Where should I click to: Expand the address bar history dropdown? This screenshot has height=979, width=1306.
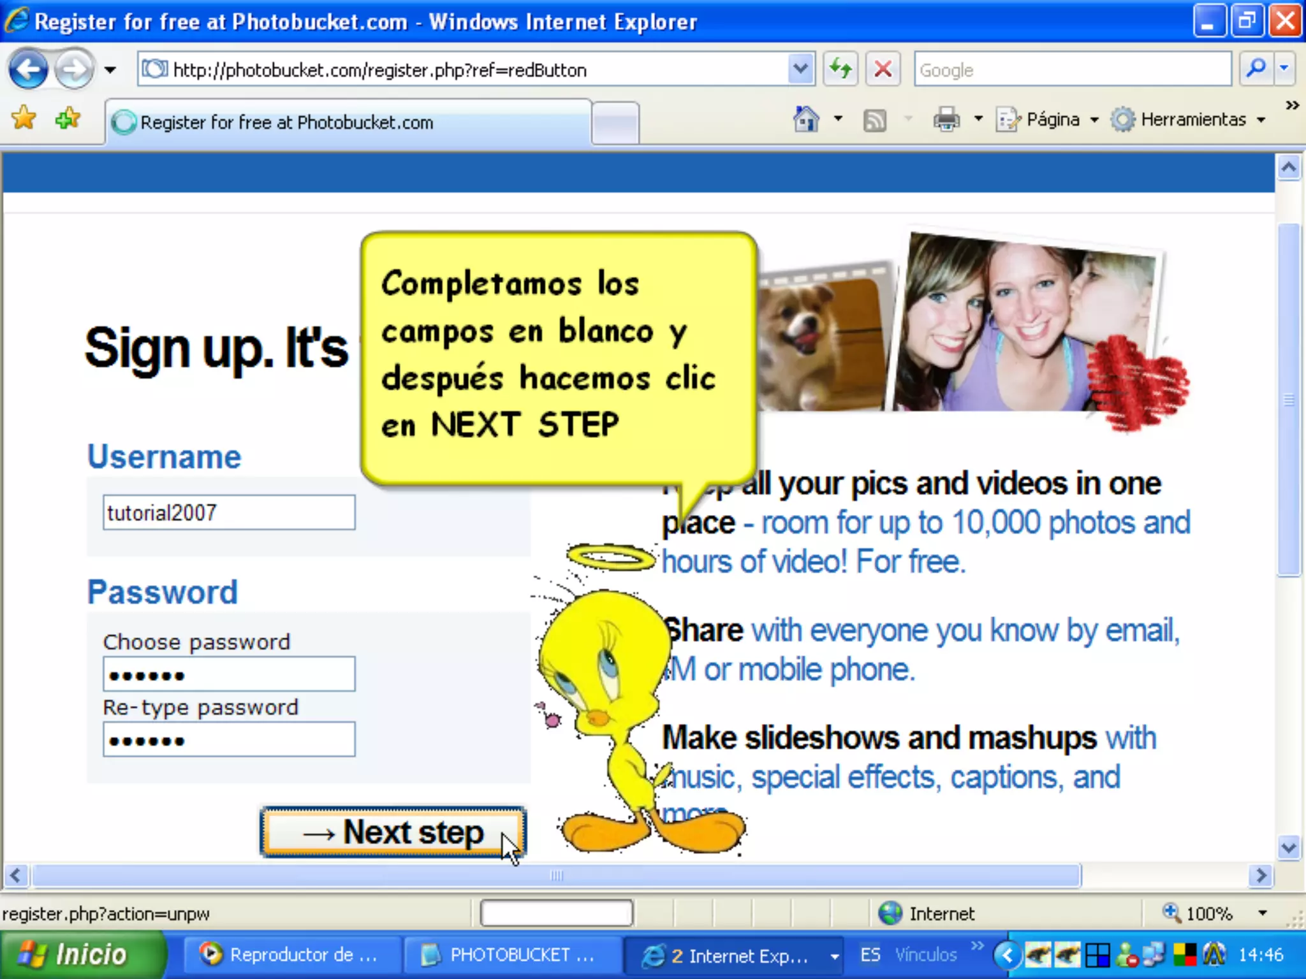[800, 69]
